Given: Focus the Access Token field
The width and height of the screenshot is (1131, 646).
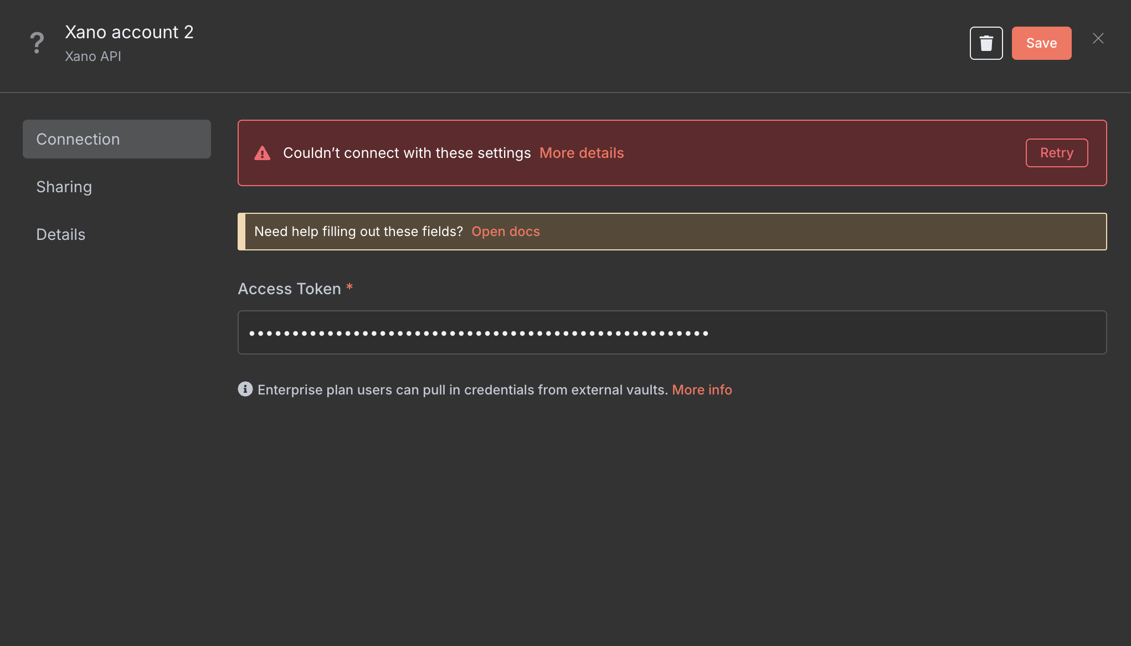Looking at the screenshot, I should [x=672, y=332].
